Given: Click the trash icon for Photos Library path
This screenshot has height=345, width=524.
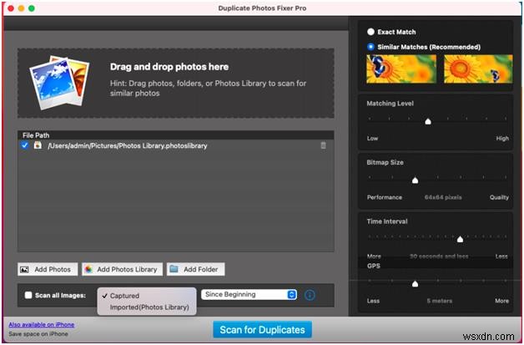Looking at the screenshot, I should pos(323,145).
